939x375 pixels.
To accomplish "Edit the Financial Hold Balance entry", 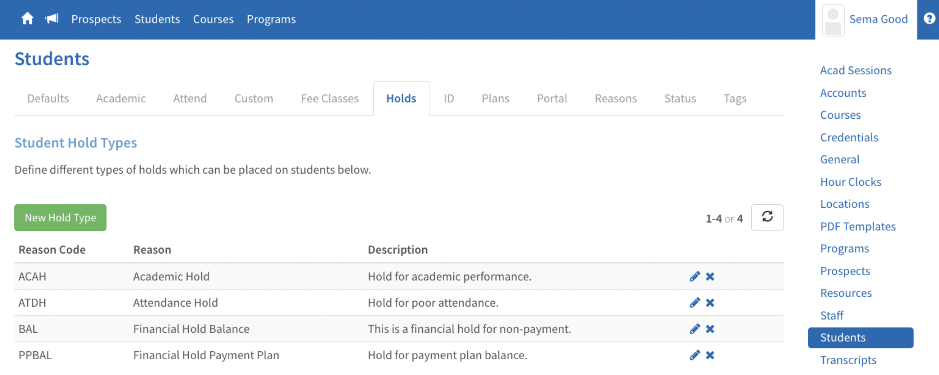I will tap(695, 329).
